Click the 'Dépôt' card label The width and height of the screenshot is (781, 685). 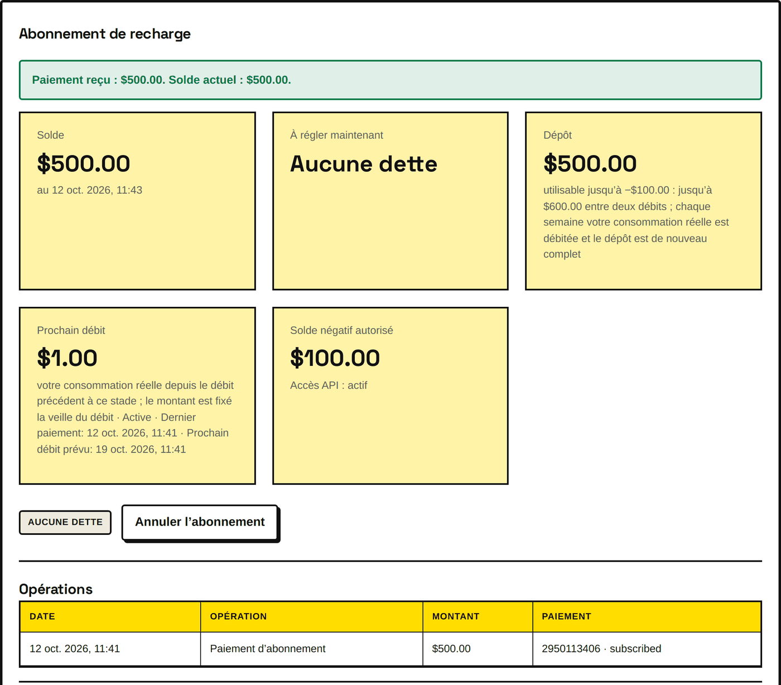(557, 135)
